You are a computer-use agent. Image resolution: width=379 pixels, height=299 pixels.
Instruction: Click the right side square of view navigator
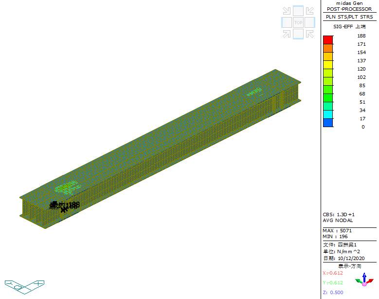(310, 22)
